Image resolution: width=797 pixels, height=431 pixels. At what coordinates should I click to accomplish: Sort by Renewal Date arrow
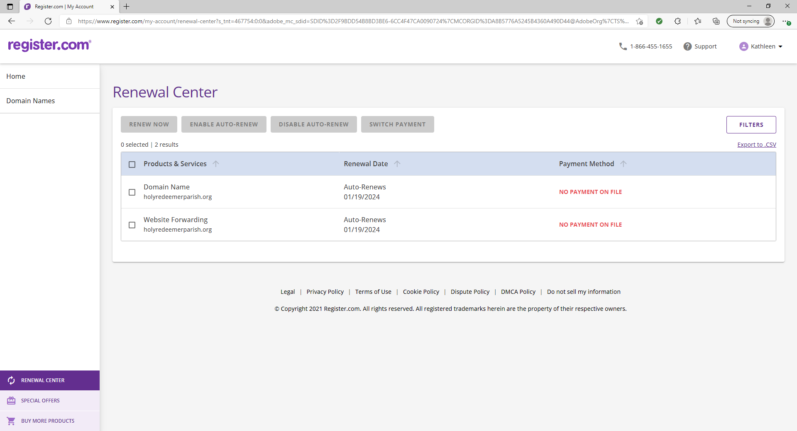(397, 164)
